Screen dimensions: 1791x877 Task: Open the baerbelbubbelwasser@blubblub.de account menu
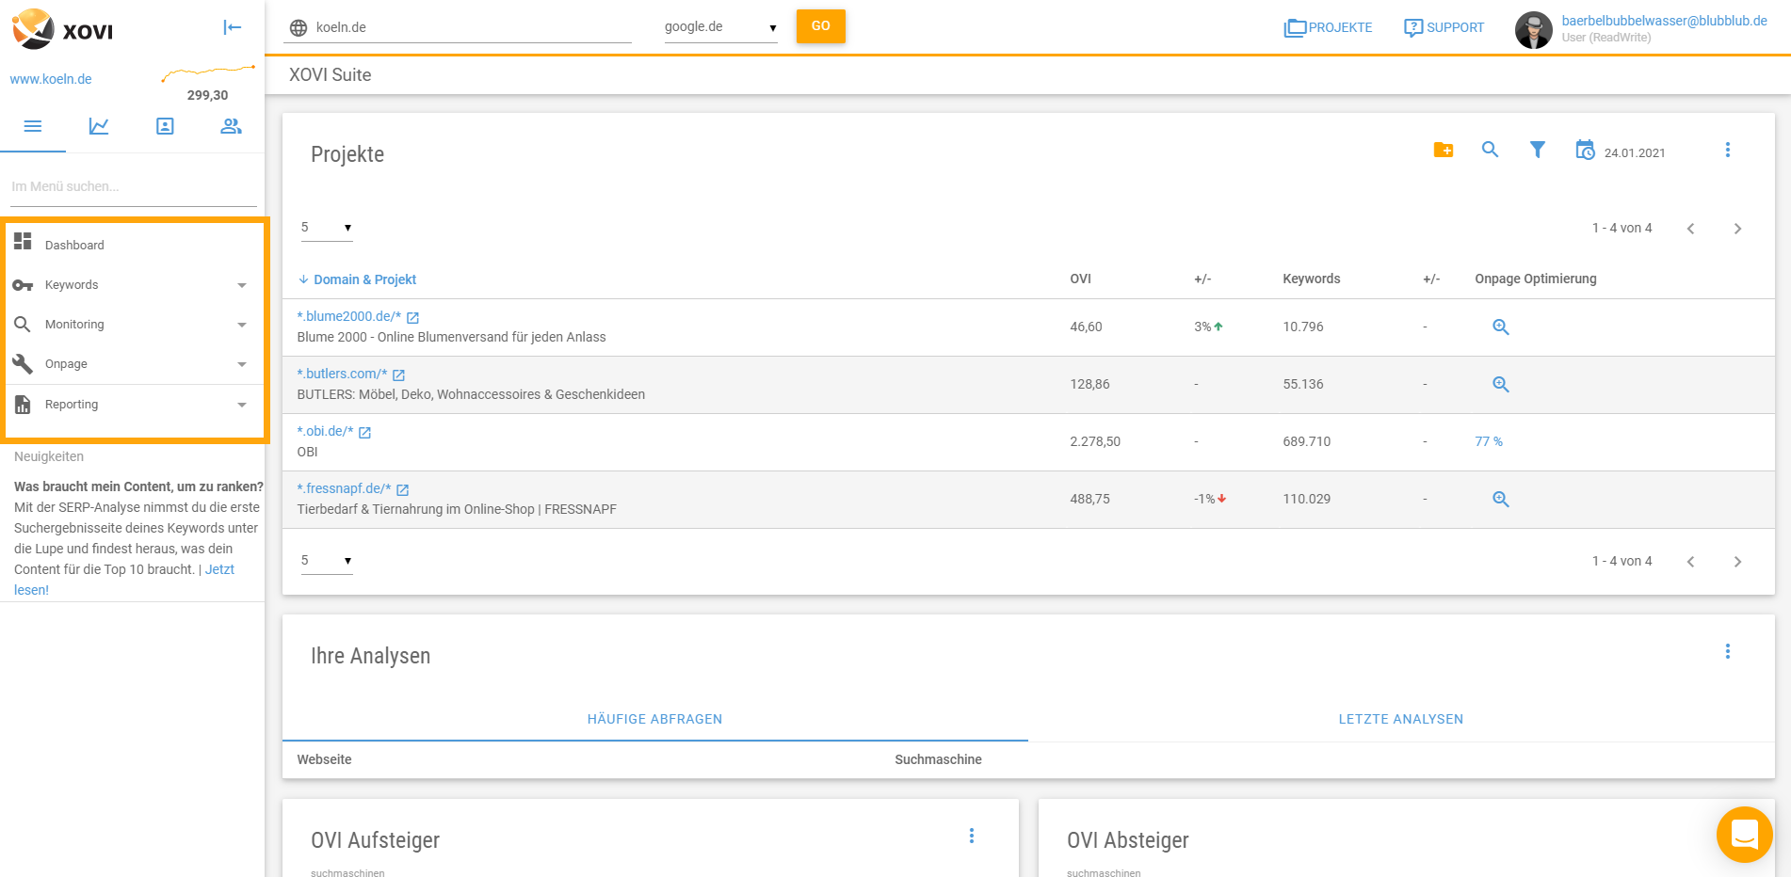tap(1664, 21)
